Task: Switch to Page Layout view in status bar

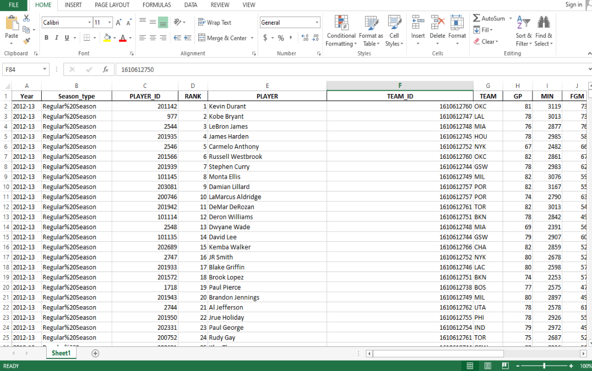Action: tap(488, 366)
